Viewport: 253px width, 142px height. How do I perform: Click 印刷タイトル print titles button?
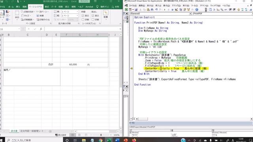pos(43,19)
